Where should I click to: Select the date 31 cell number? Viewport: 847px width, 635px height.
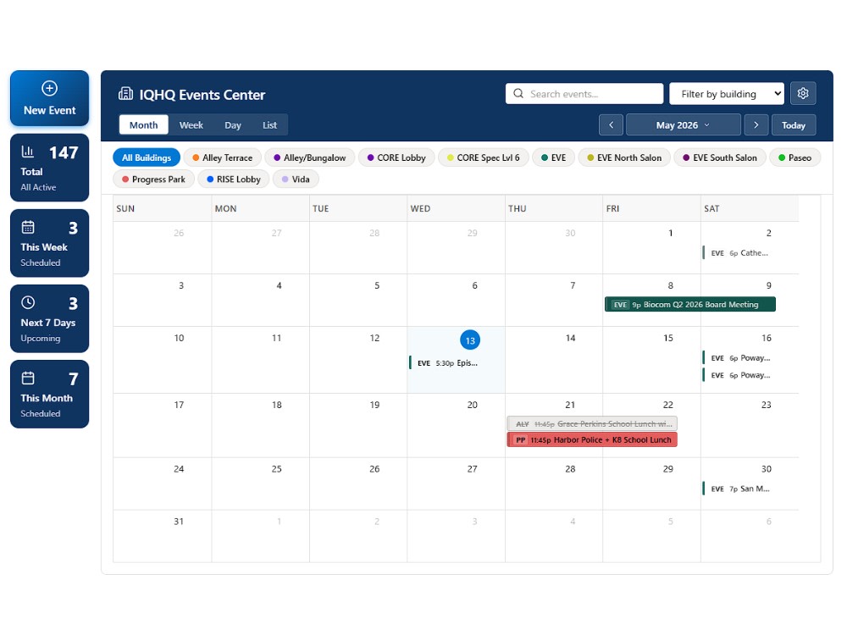coord(179,521)
